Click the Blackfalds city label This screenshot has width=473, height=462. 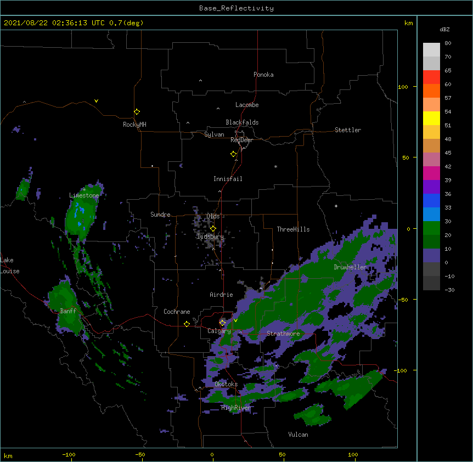[x=242, y=122]
